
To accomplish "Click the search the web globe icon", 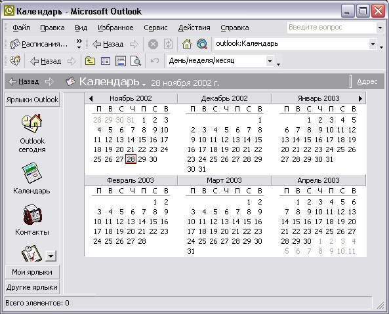I will pos(202,44).
